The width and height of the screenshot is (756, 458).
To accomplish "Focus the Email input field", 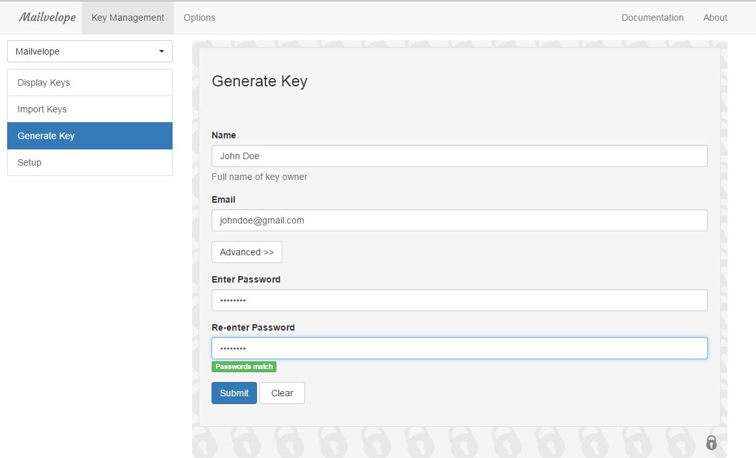I will coord(459,220).
